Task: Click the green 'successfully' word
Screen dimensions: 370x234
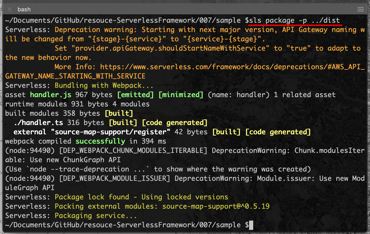Action: (100, 141)
